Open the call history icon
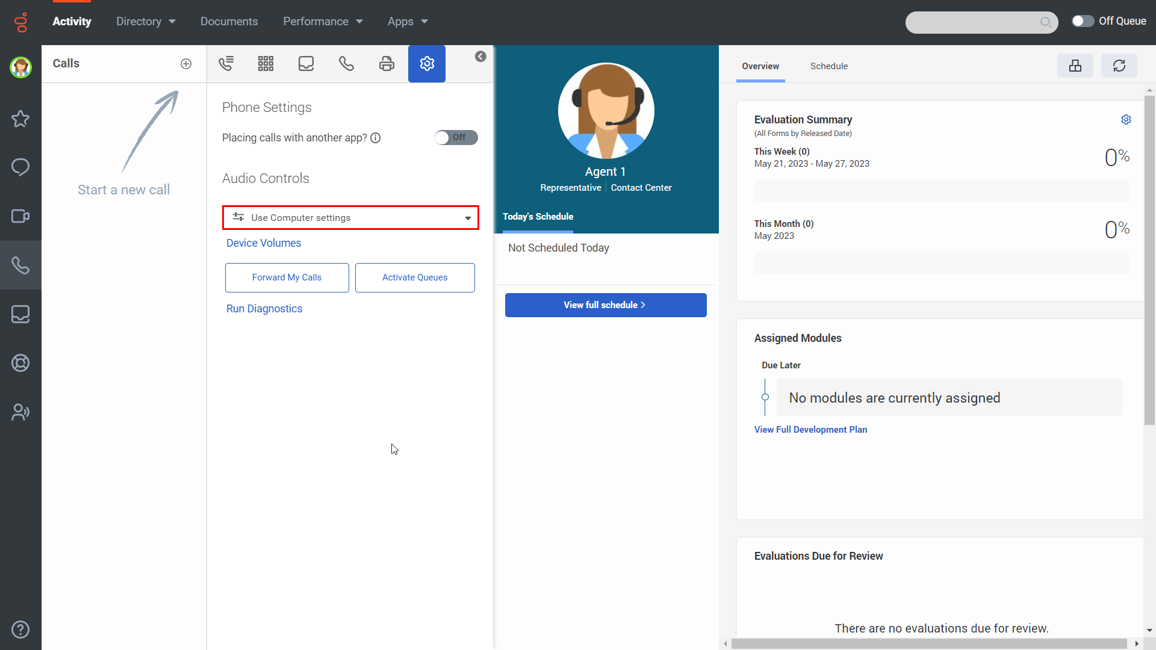Image resolution: width=1156 pixels, height=650 pixels. coord(226,64)
